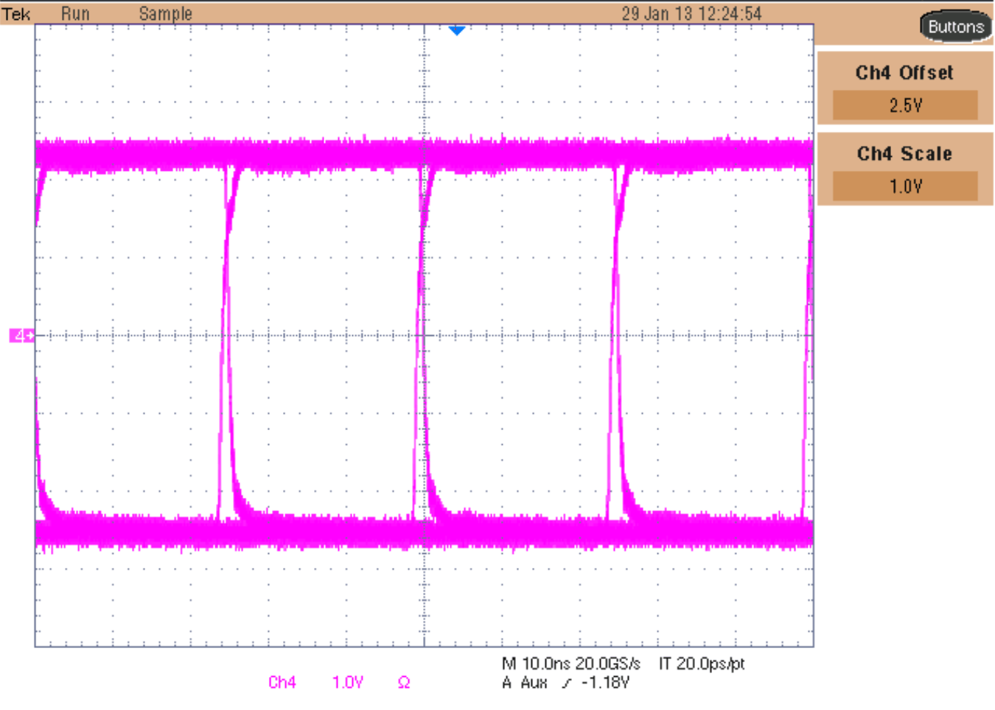Open the Ch4 Scale value selector
Viewport: 995px width, 710px height.
coord(907,186)
